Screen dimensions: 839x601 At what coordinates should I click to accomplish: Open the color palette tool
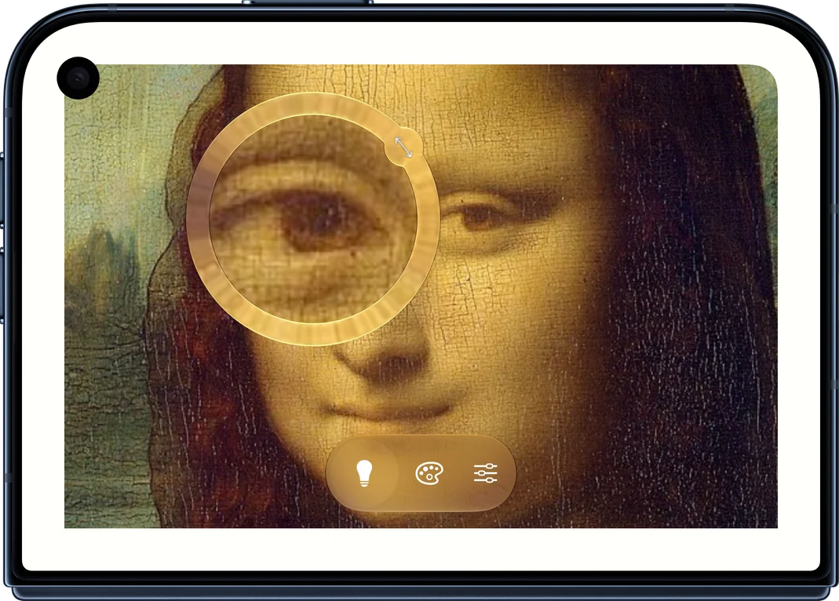pyautogui.click(x=429, y=473)
